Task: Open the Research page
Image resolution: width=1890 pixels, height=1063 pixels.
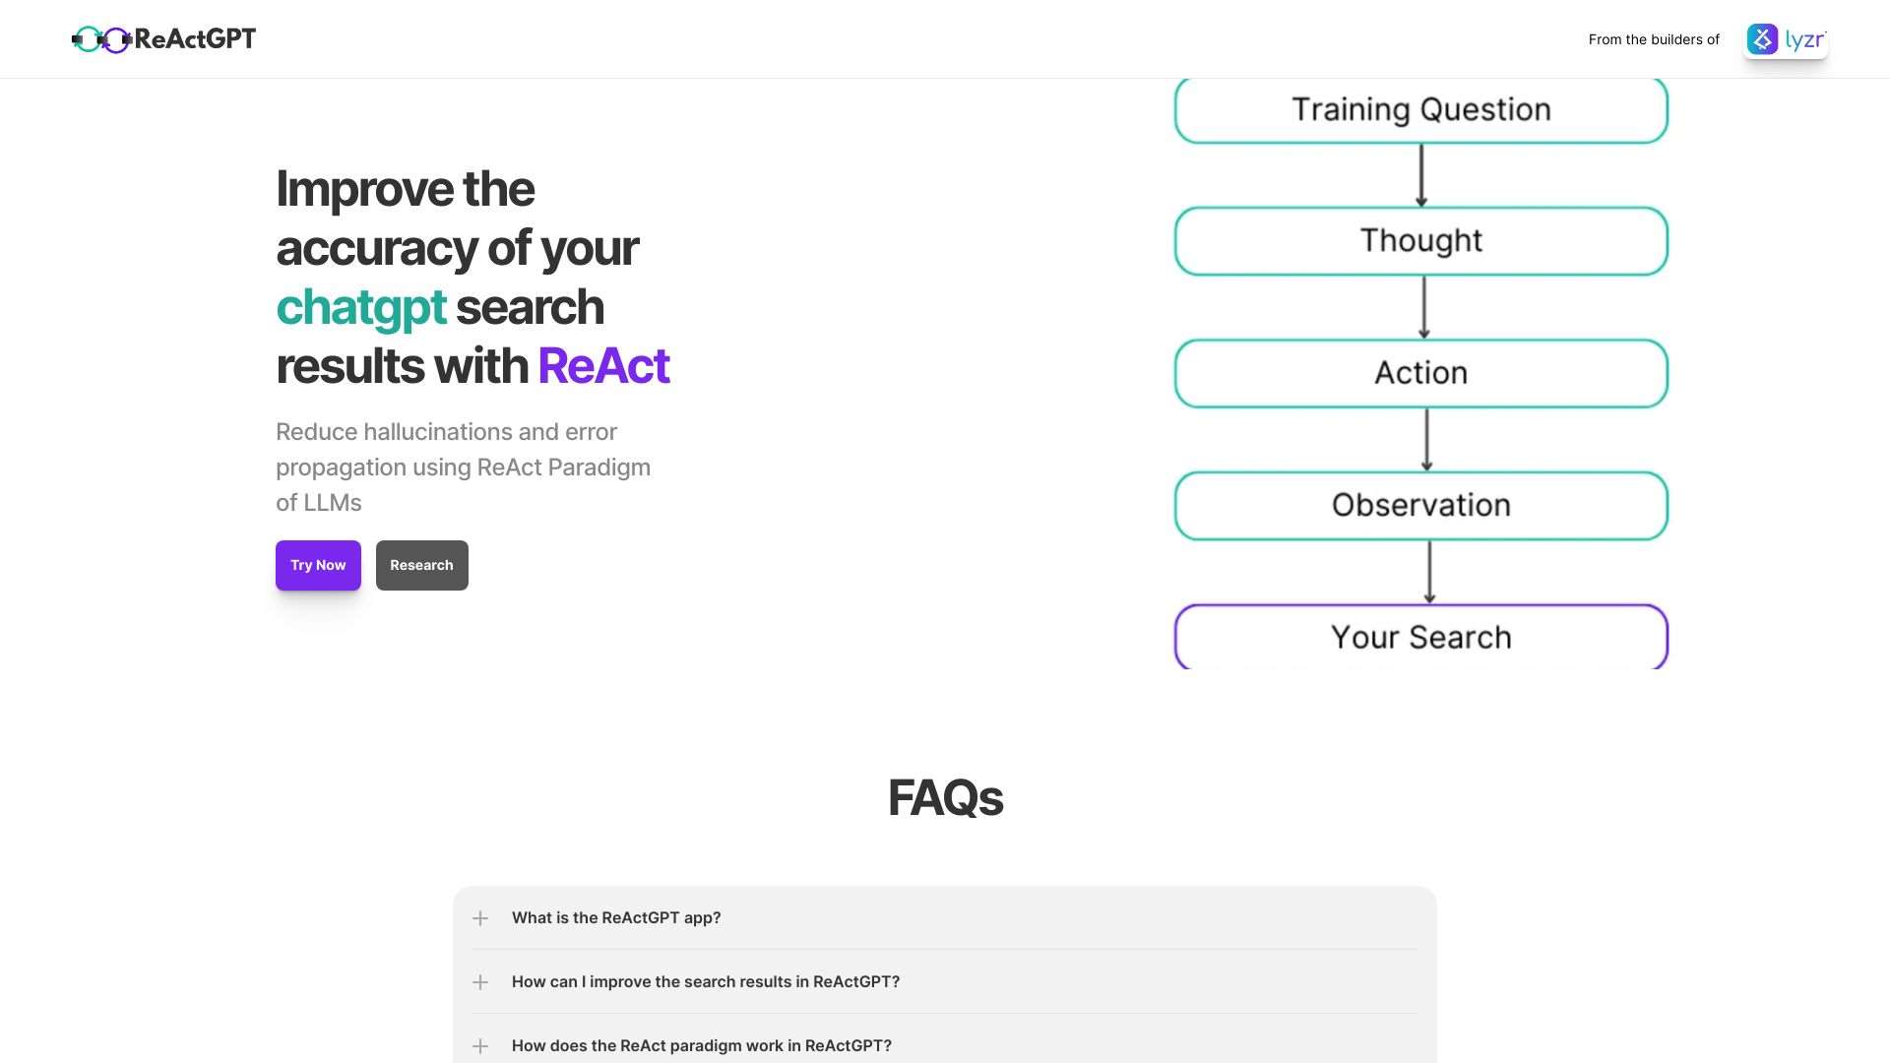Action: [421, 565]
